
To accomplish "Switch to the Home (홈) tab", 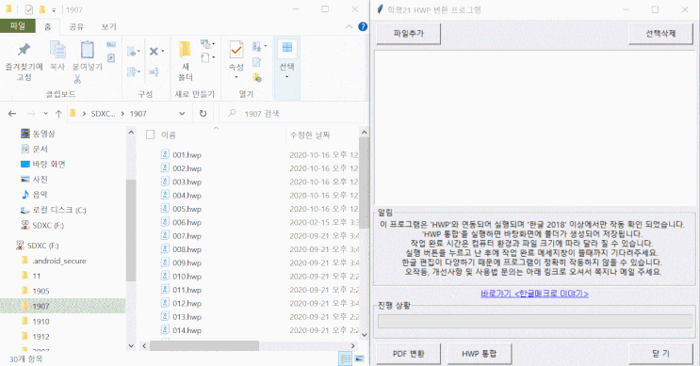I will pos(47,26).
